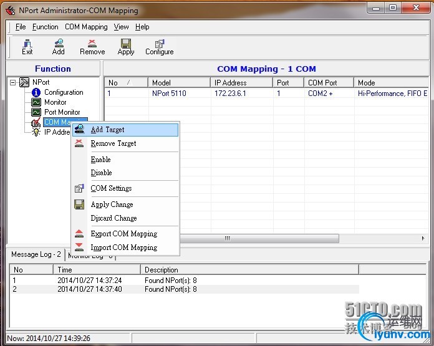434x346 pixels.
Task: Switch to the Message Log tab
Action: tap(36, 254)
